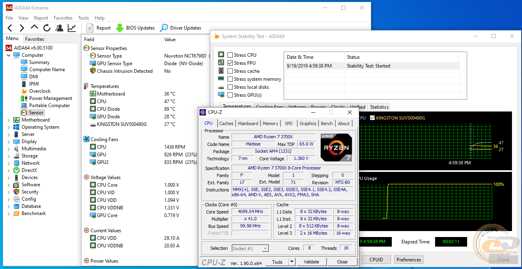Expand the Storage tree node
522x269 pixels.
tap(9, 156)
